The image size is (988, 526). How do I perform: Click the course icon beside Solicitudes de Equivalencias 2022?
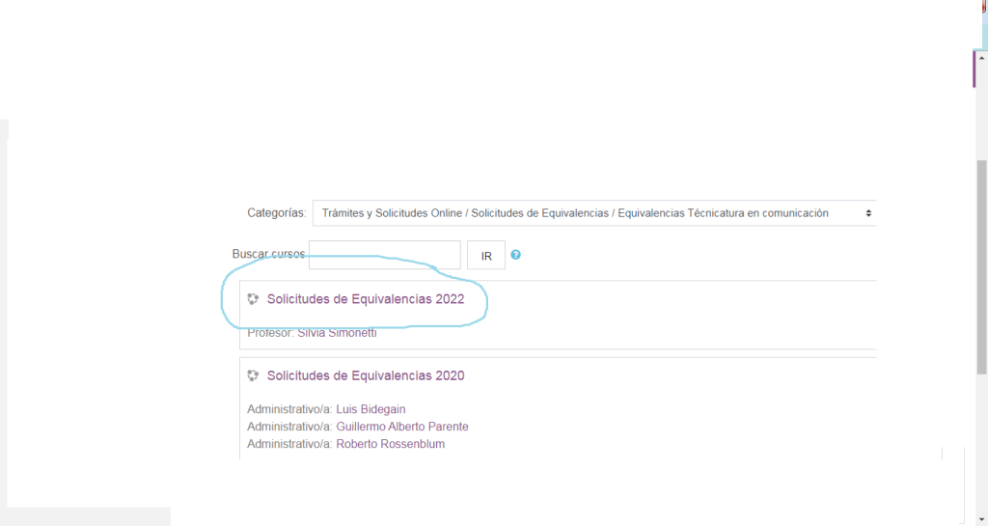pyautogui.click(x=253, y=299)
